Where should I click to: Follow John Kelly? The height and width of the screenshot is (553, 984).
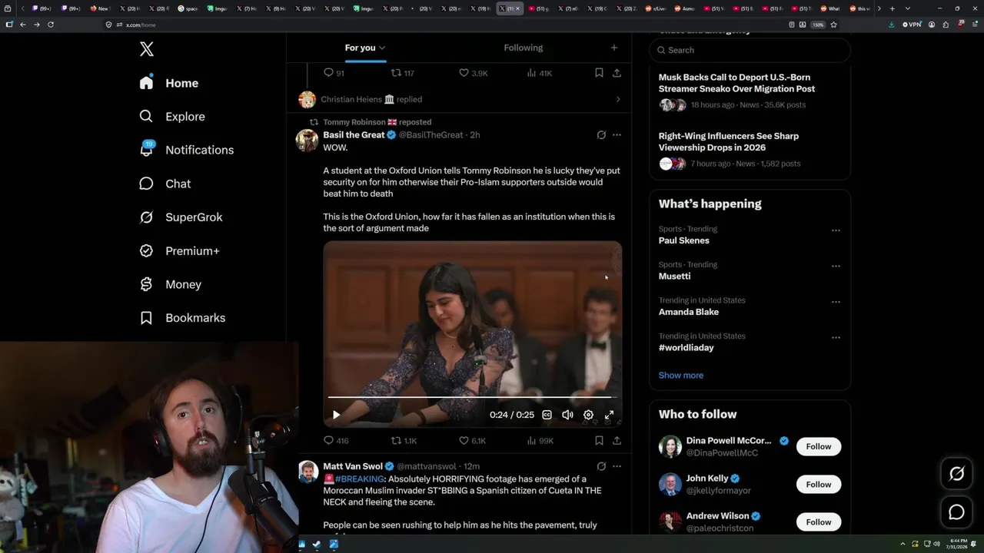(x=819, y=485)
